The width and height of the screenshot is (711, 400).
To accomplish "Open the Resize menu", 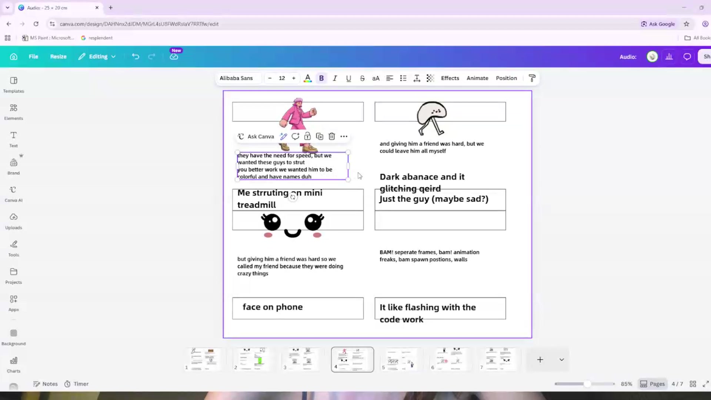I will click(x=58, y=57).
